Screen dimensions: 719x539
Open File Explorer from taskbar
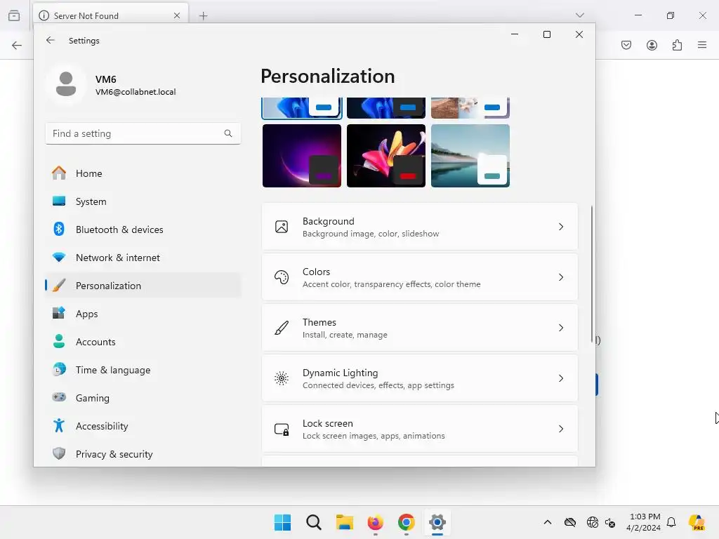pyautogui.click(x=344, y=522)
